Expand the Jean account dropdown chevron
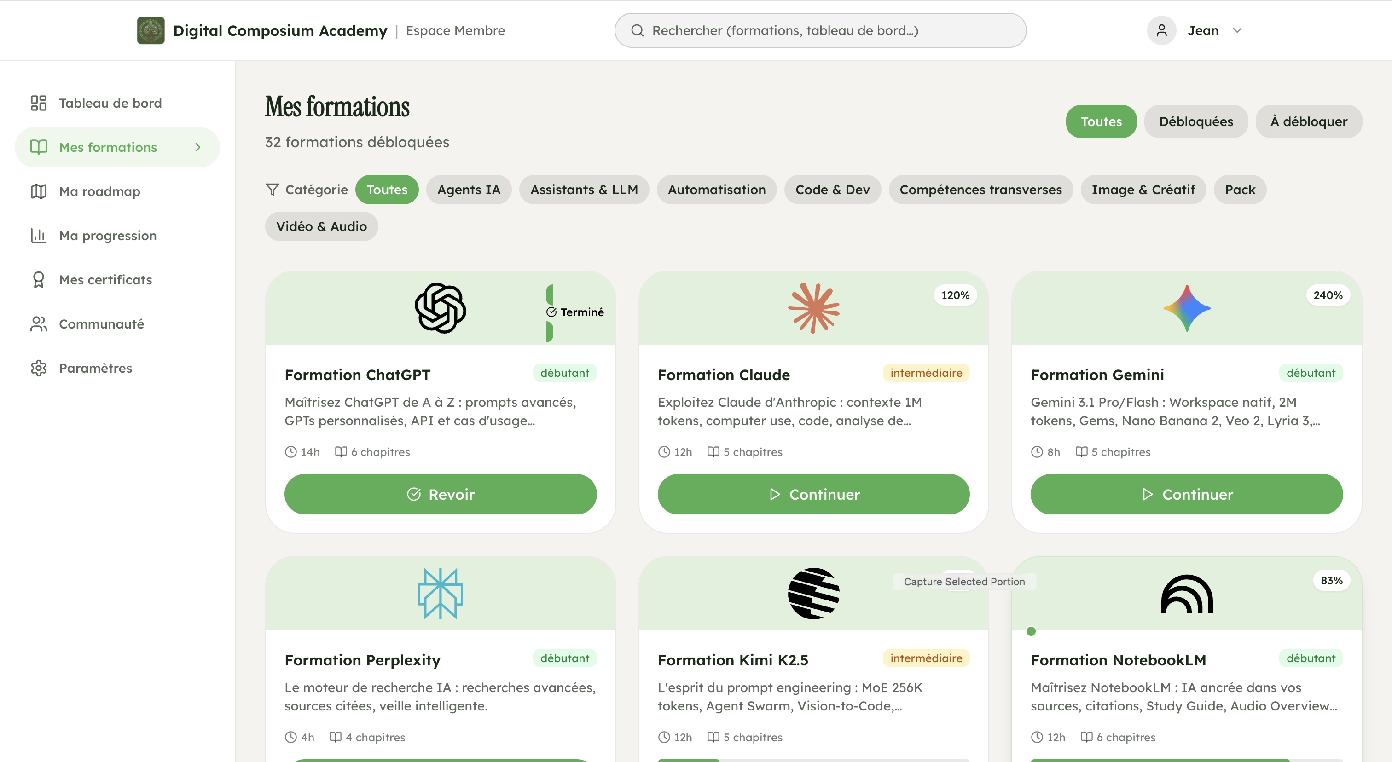The image size is (1392, 762). pyautogui.click(x=1237, y=30)
